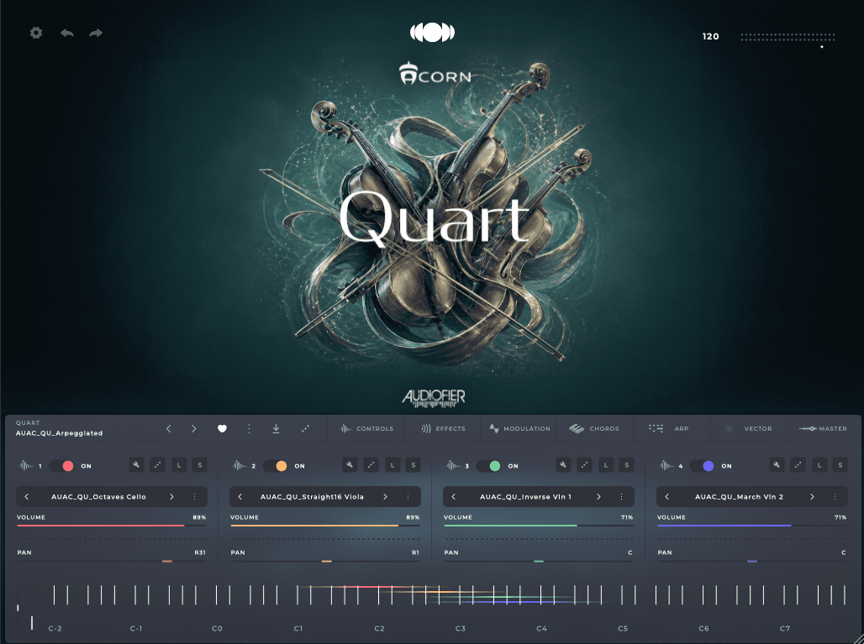Open the preset options three-dot menu
864x644 pixels.
pos(249,428)
